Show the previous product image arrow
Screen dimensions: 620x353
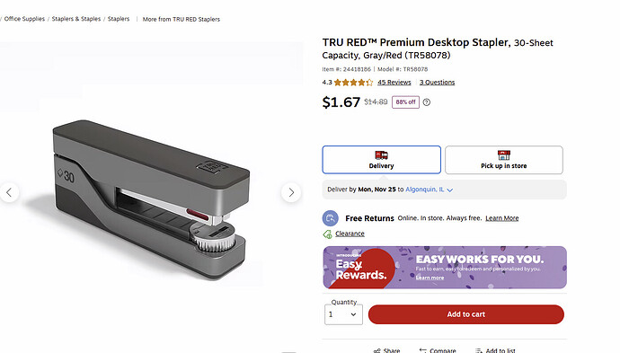[x=9, y=192]
